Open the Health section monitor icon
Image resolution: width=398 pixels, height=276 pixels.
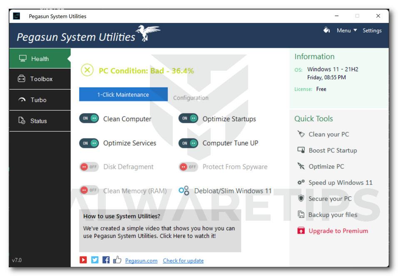point(22,59)
